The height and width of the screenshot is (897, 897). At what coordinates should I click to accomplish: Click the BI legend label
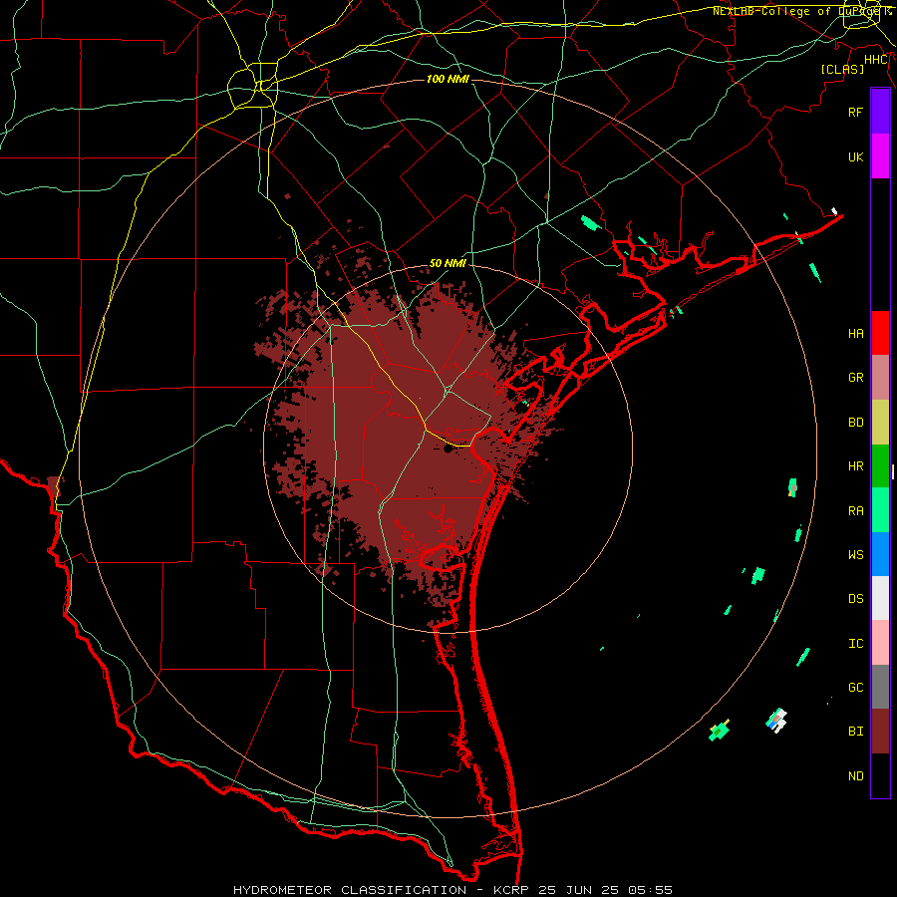click(x=855, y=732)
